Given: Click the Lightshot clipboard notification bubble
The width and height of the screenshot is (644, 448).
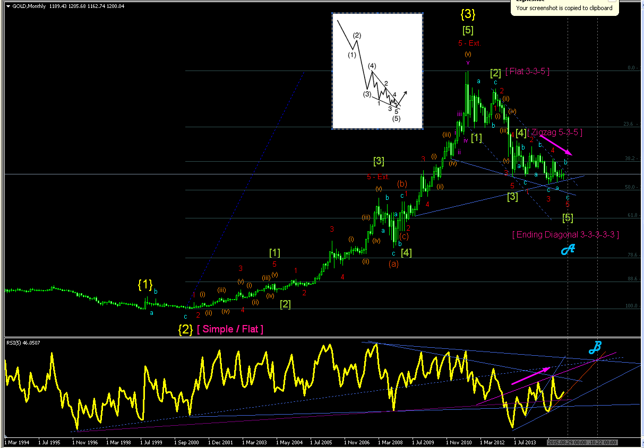Looking at the screenshot, I should click(565, 7).
